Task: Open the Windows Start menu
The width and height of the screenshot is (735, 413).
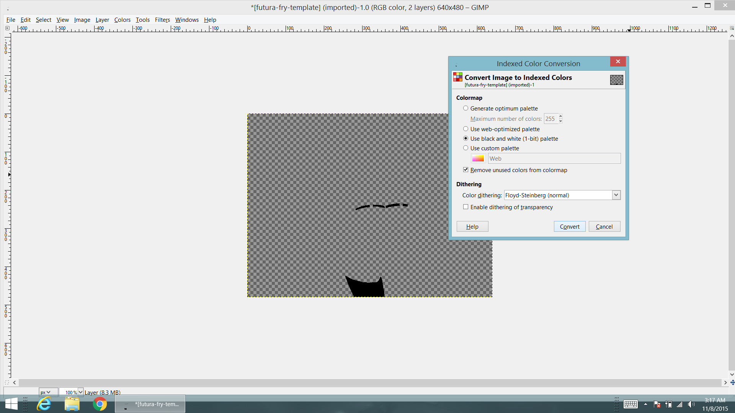Action: (x=11, y=404)
